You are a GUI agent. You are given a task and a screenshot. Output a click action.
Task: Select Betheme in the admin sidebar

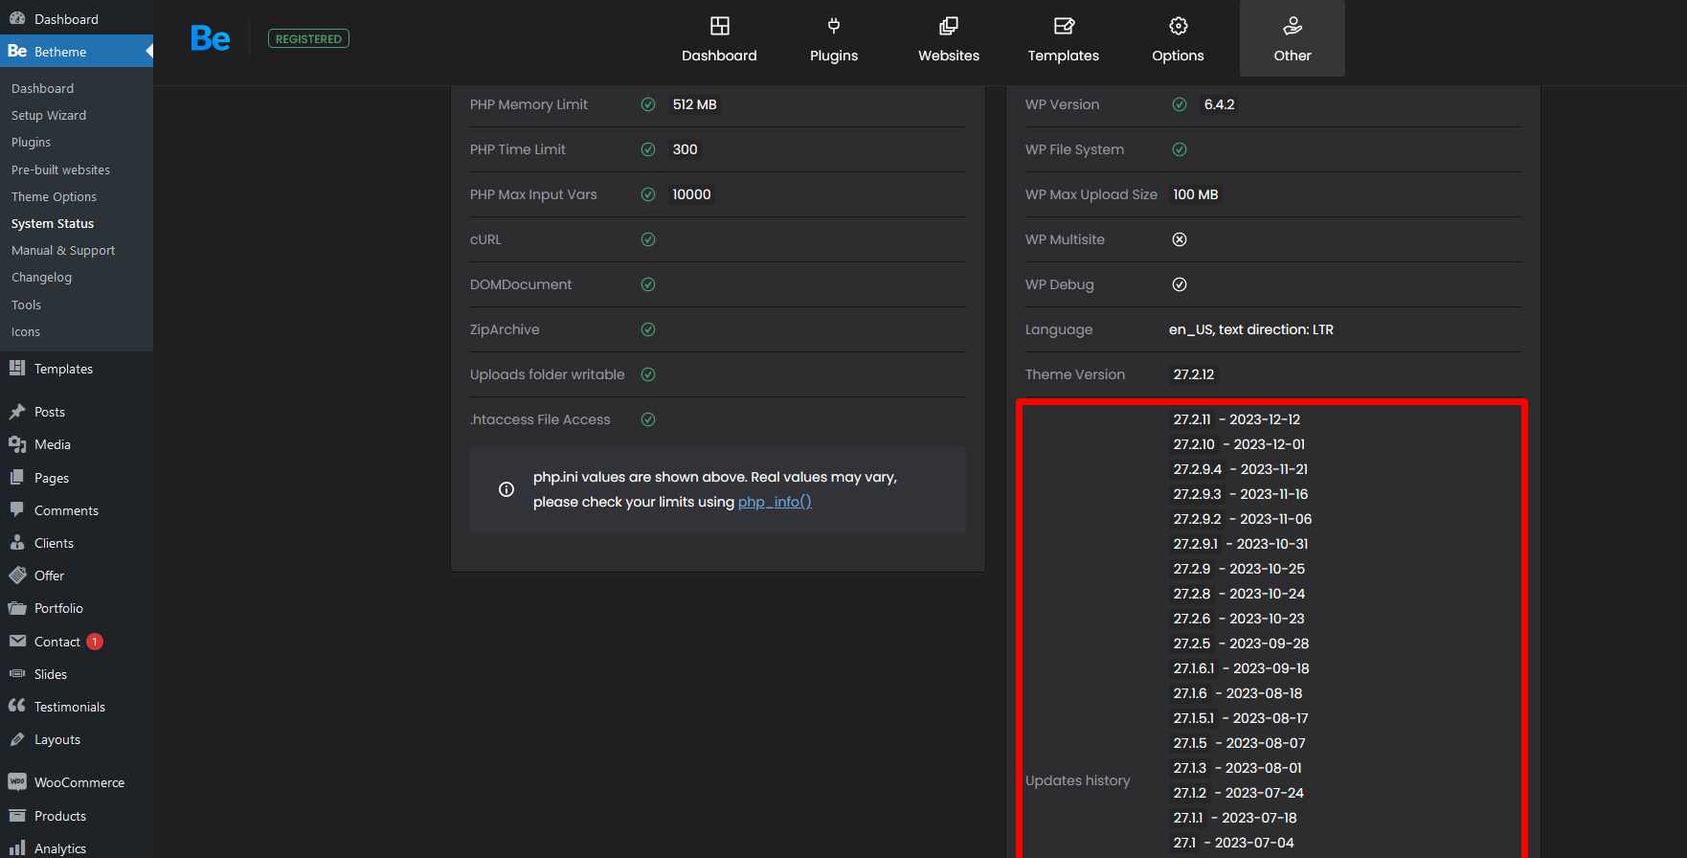coord(77,51)
